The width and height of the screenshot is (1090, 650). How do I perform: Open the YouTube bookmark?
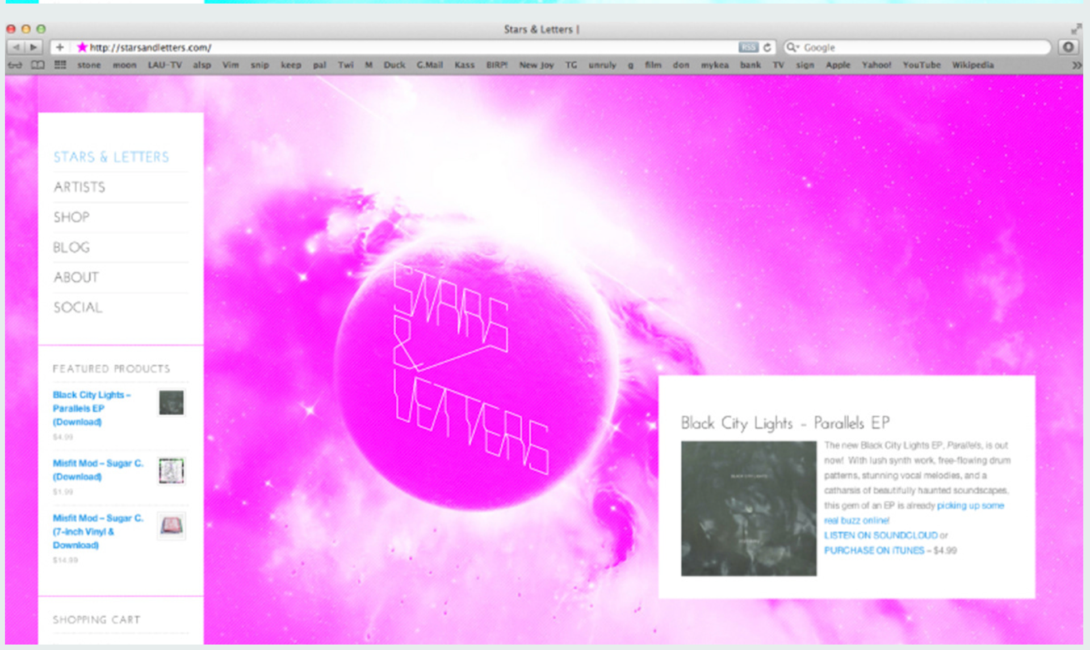(x=921, y=65)
